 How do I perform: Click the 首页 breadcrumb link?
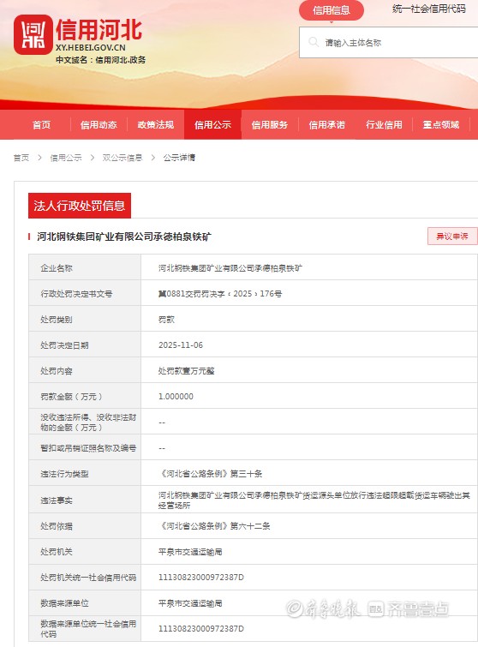21,158
